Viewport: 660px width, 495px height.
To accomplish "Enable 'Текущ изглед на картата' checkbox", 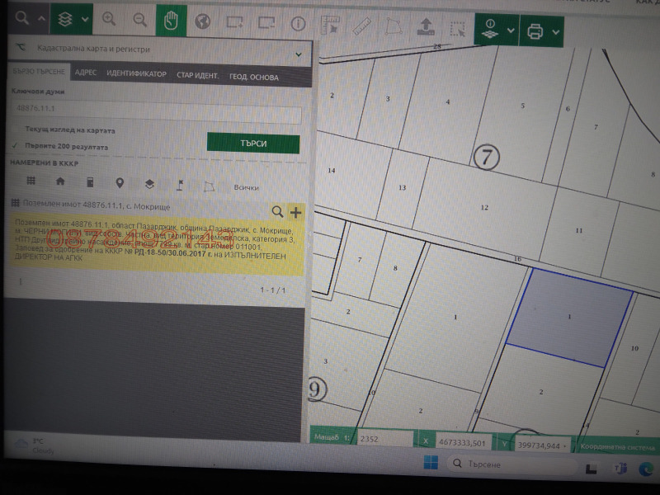I will point(16,130).
